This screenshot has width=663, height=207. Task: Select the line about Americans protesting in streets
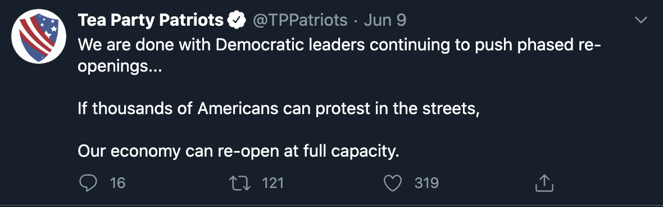pyautogui.click(x=279, y=109)
